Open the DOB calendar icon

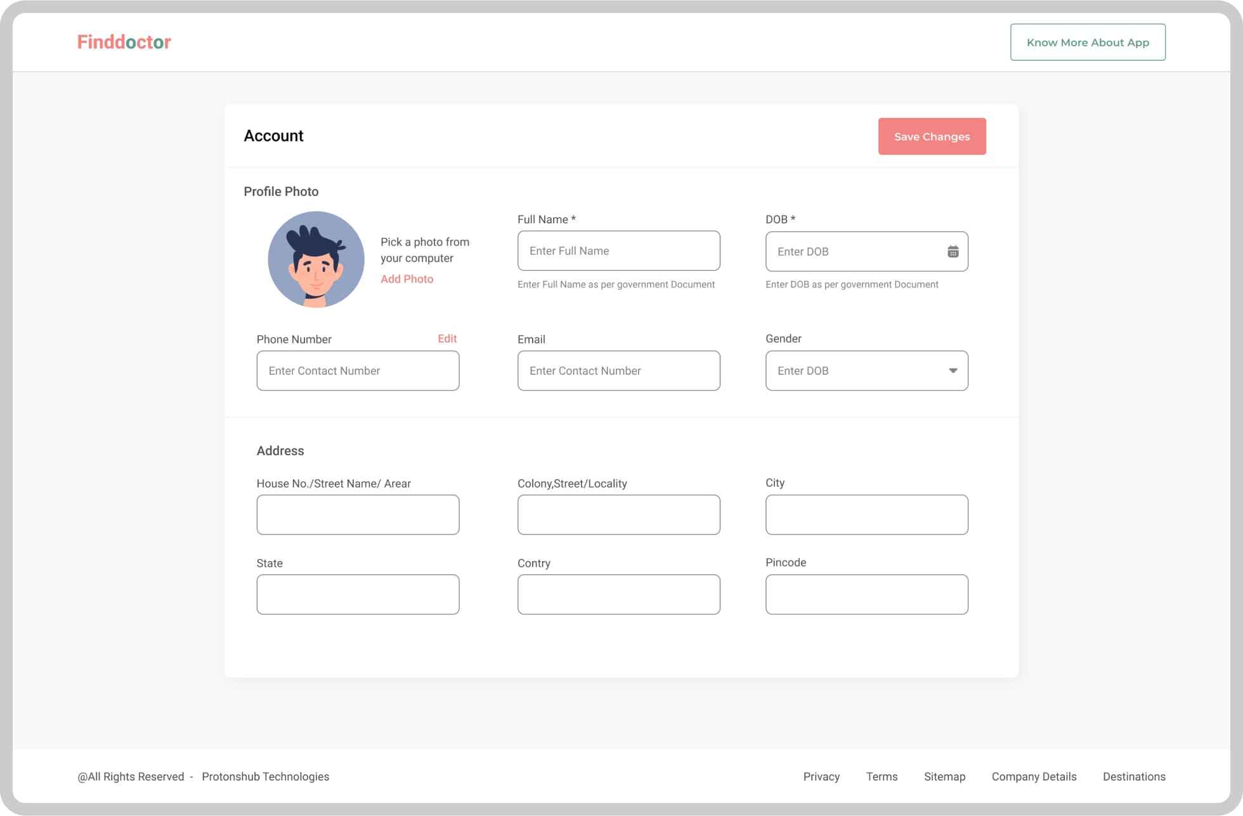tap(953, 252)
